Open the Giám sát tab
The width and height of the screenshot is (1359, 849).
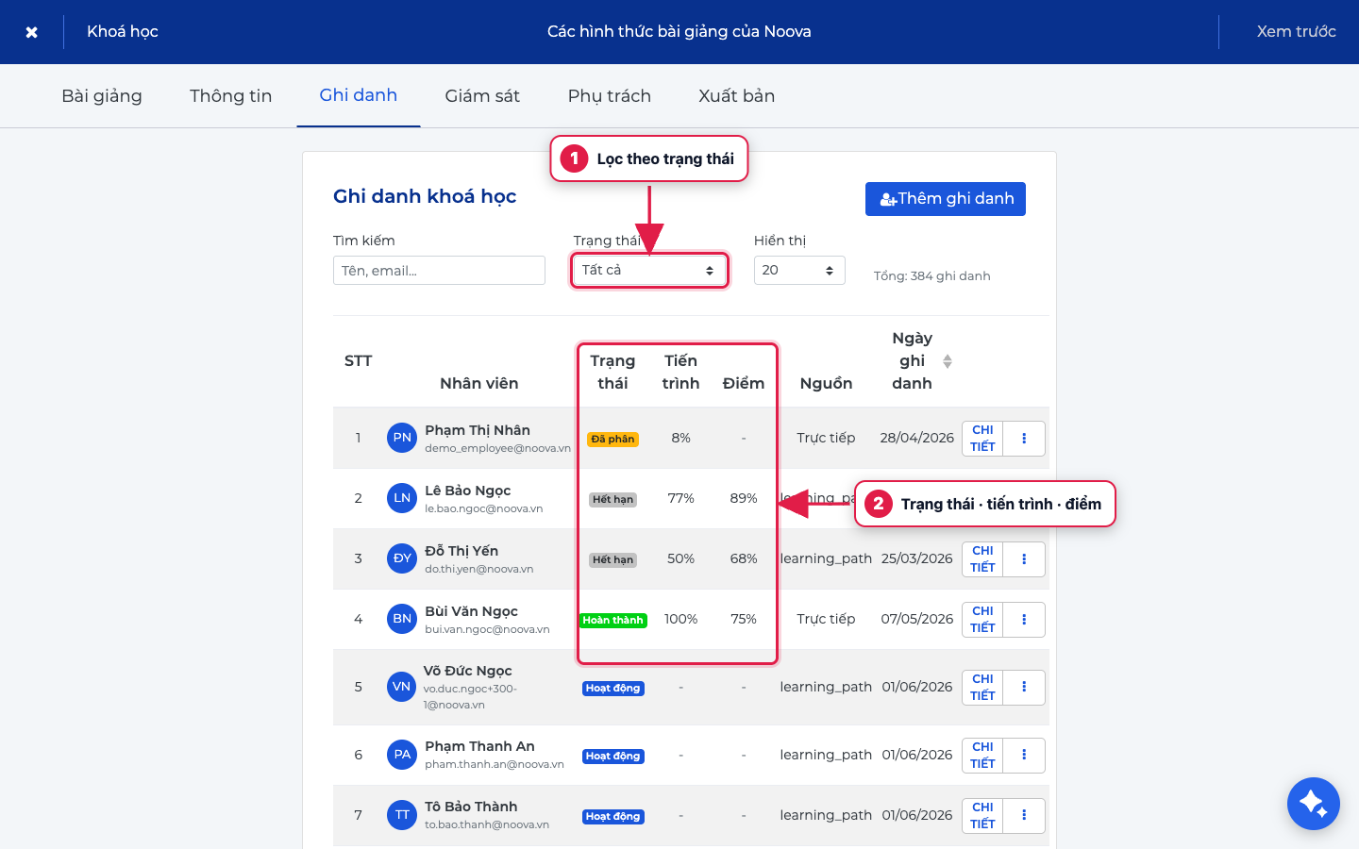482,96
